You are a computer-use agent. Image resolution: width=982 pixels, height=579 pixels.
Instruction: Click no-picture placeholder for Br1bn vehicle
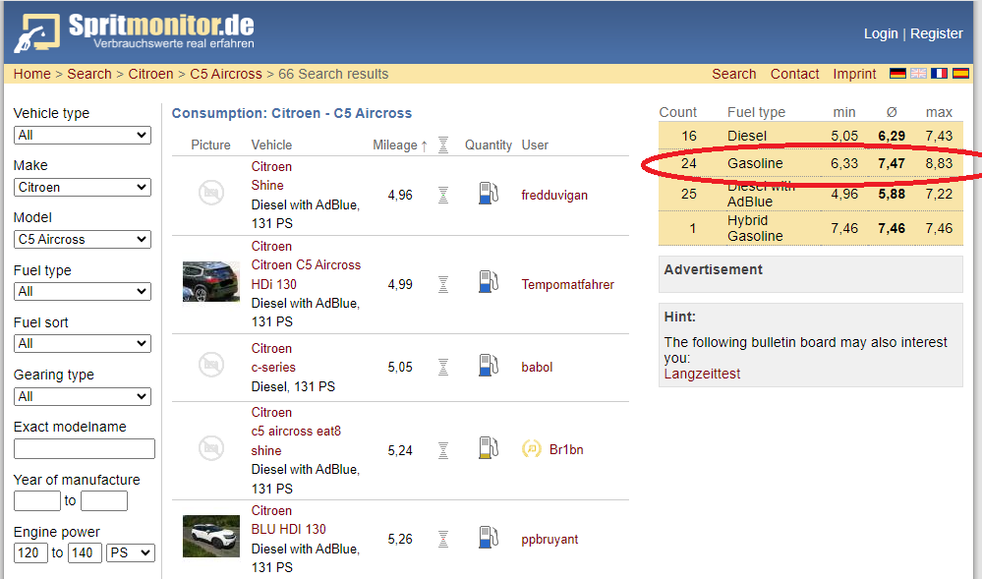(x=211, y=448)
